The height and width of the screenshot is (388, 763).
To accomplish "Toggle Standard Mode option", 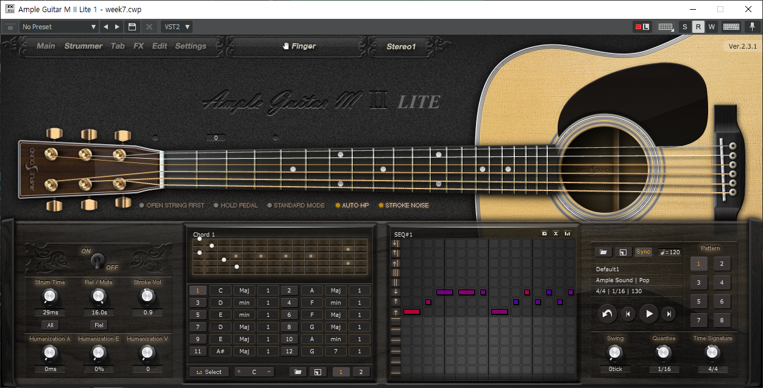I will 296,206.
